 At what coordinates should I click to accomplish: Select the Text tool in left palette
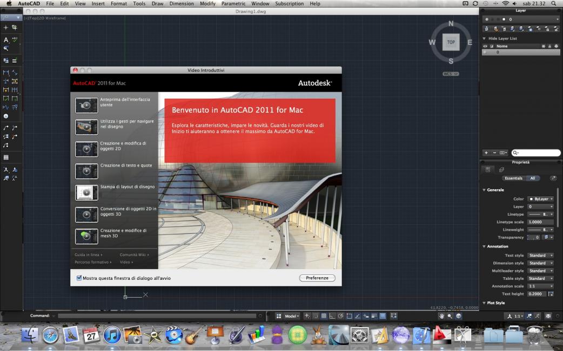6,40
